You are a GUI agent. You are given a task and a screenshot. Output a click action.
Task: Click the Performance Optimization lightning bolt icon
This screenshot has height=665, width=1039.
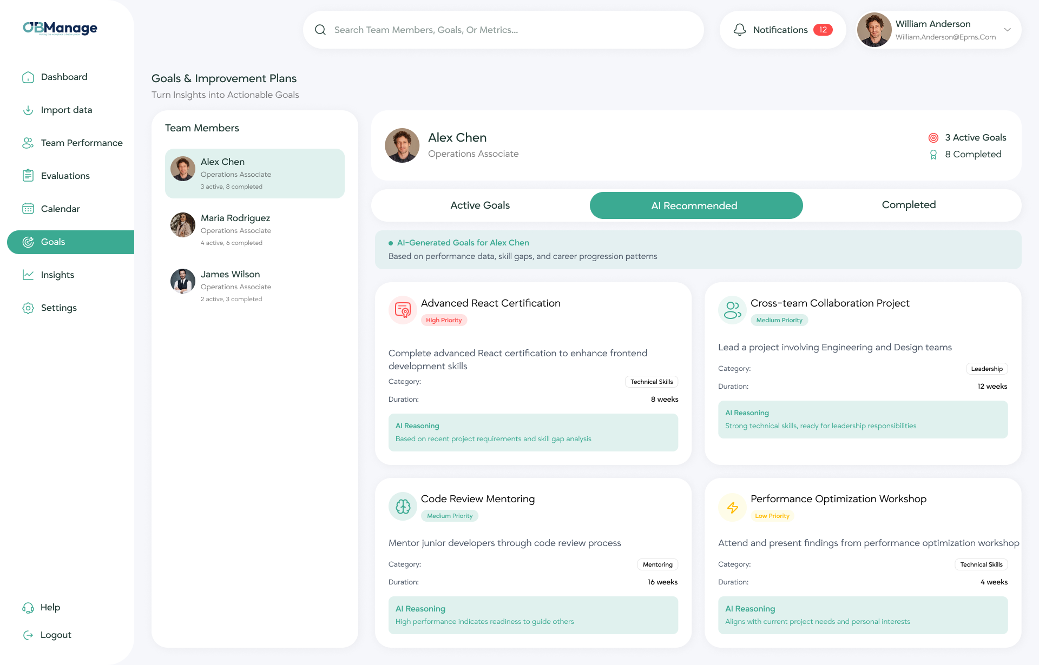pyautogui.click(x=732, y=507)
